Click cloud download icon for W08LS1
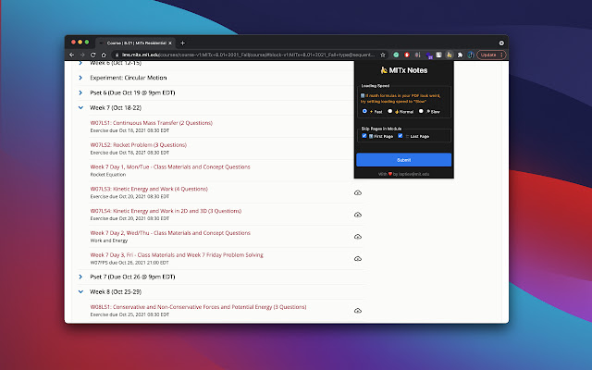The width and height of the screenshot is (592, 370). coord(357,311)
